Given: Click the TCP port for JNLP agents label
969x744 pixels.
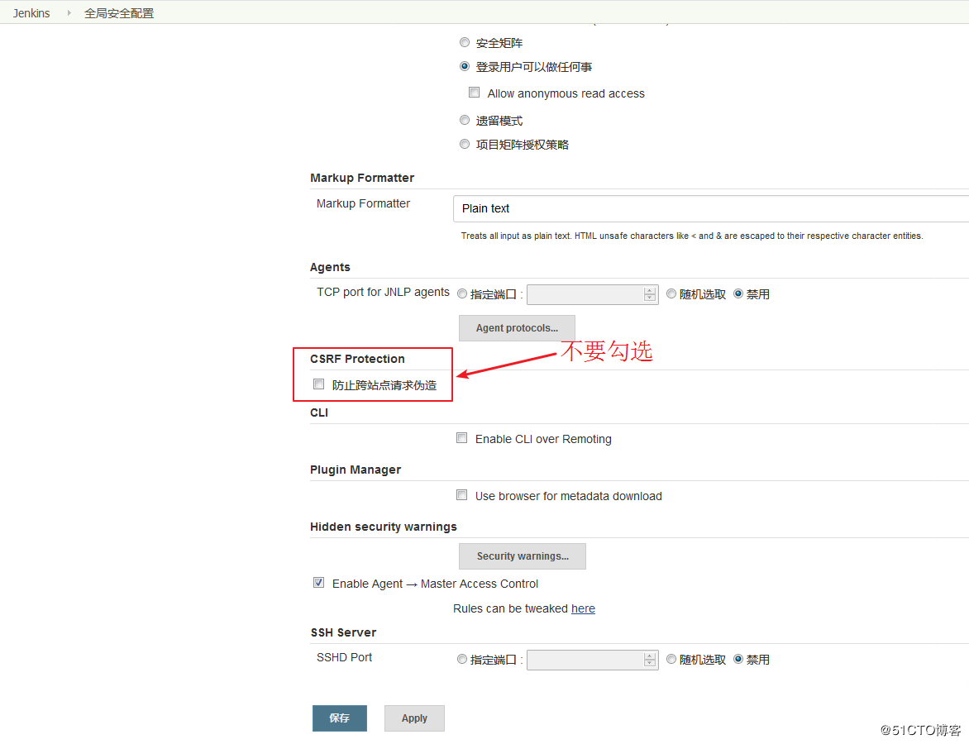Looking at the screenshot, I should click(383, 293).
